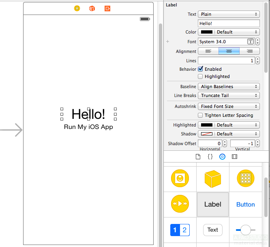Open the Baseline Align Baselines dropdown
Viewport: 270px width, 247px height.
(229, 87)
